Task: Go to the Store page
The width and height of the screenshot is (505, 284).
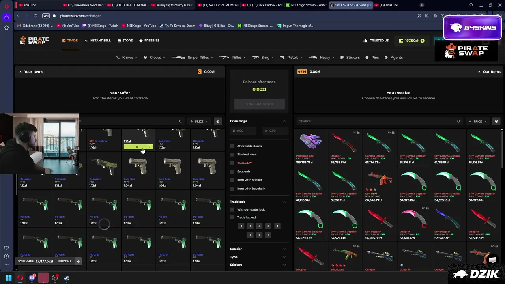Action: 125,41
